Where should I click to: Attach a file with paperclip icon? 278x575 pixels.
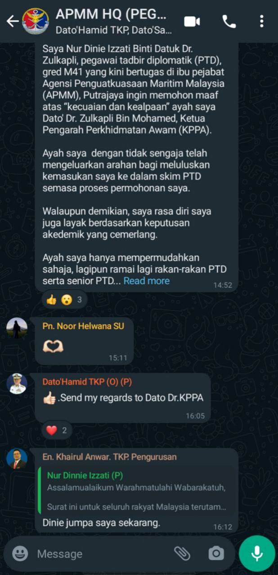[x=182, y=553]
